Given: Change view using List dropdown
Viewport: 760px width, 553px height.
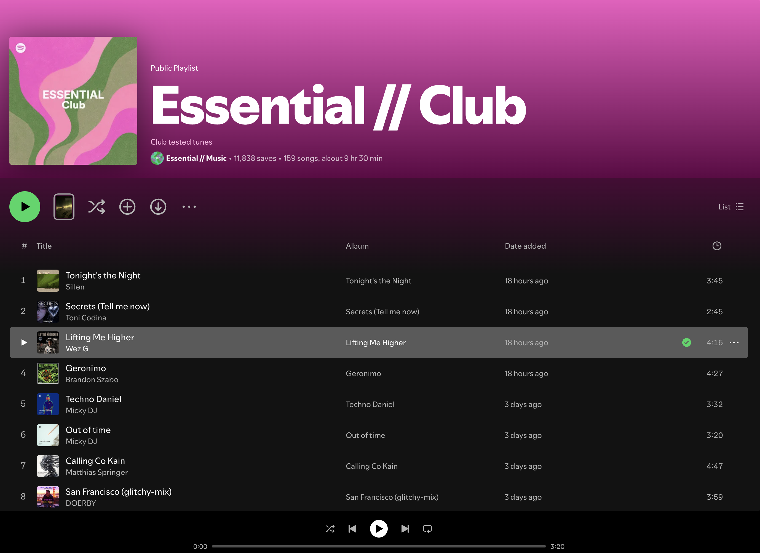Looking at the screenshot, I should 731,207.
